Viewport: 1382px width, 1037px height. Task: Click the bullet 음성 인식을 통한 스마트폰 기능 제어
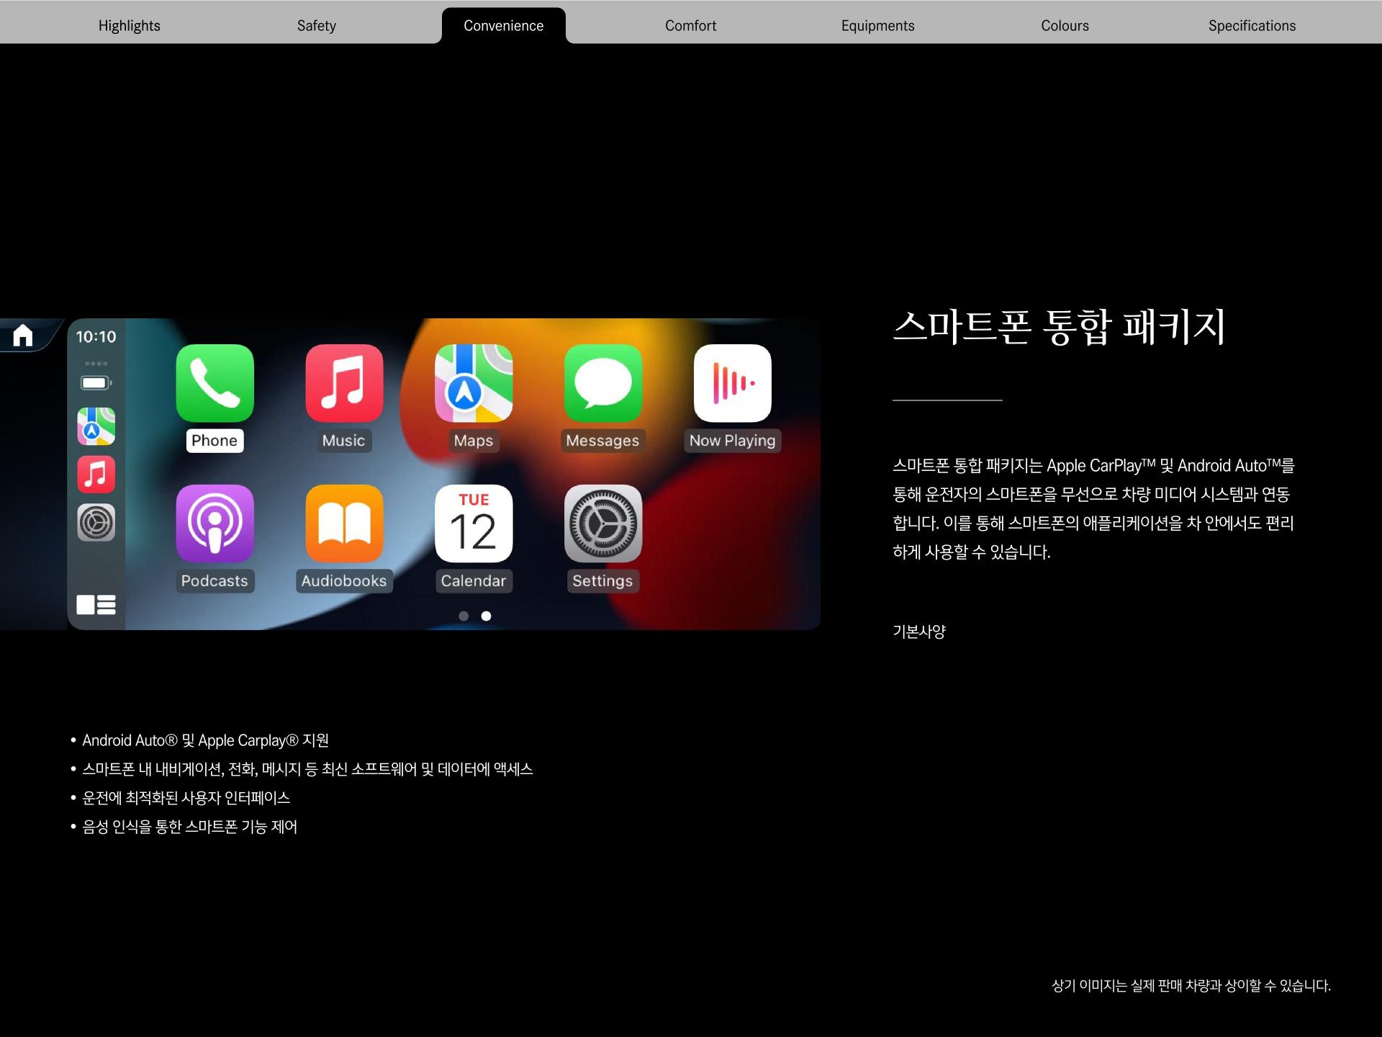pos(189,827)
